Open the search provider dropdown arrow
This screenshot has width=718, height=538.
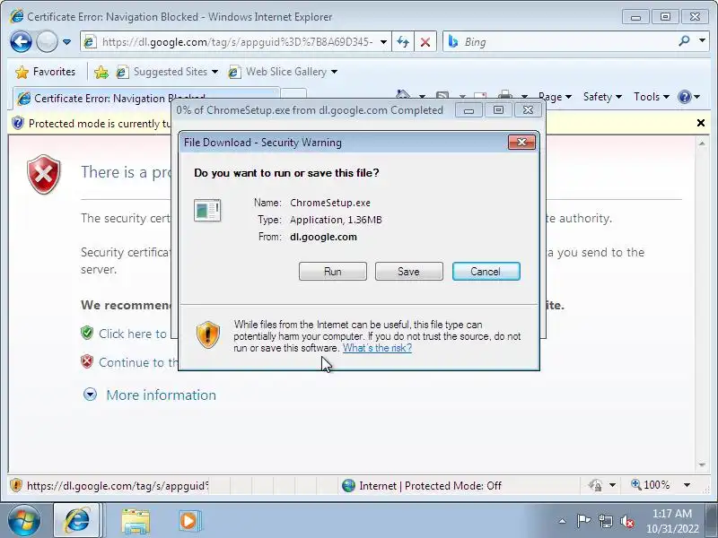tap(702, 41)
